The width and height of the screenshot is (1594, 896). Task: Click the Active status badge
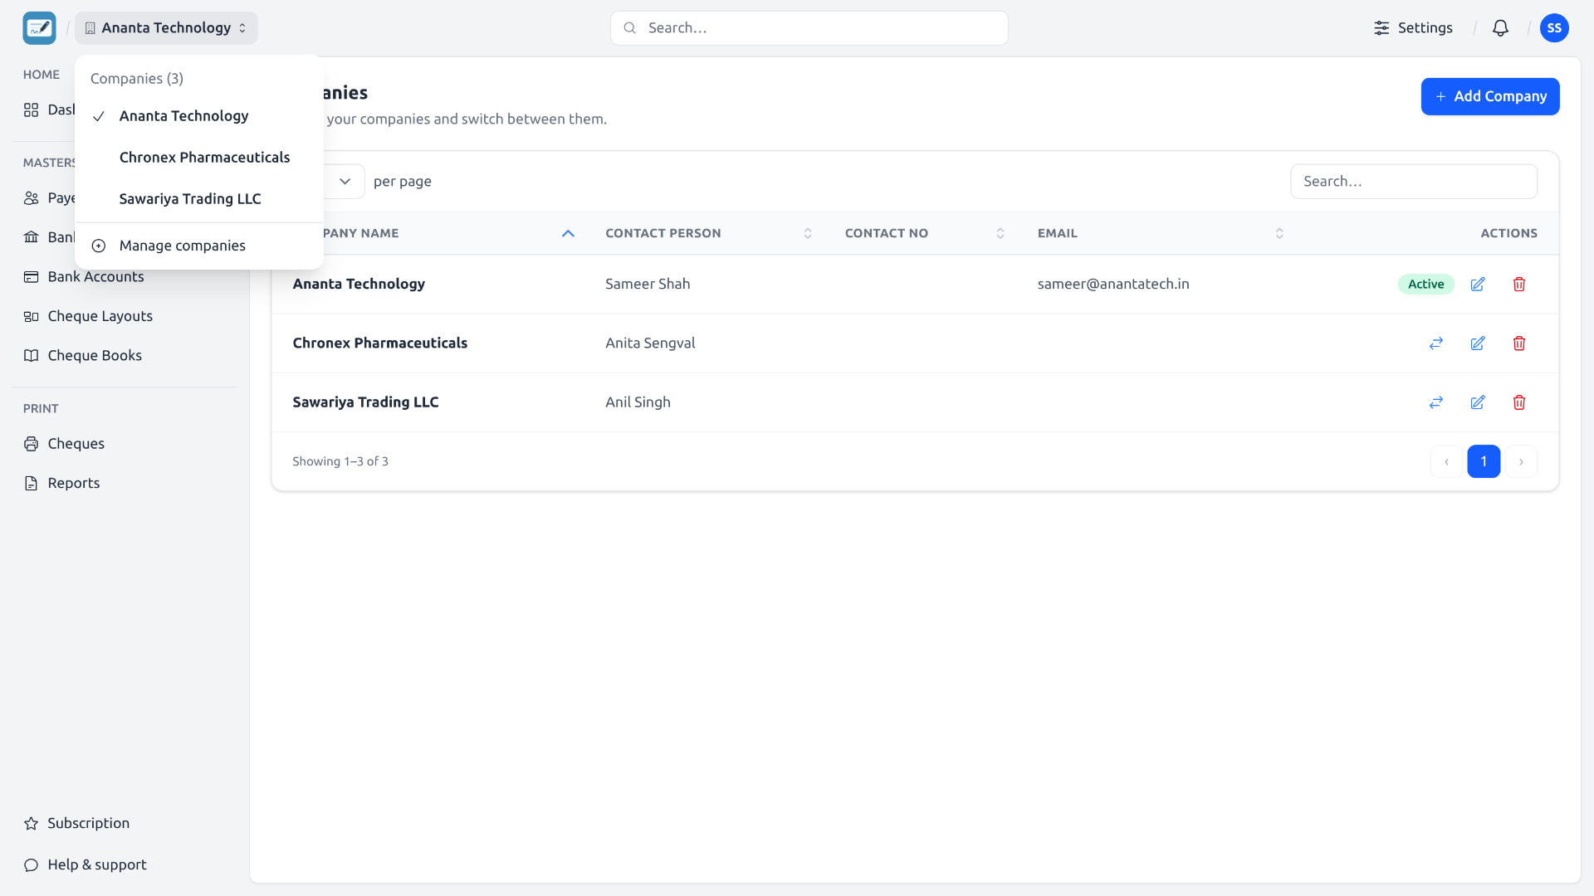[x=1425, y=285]
